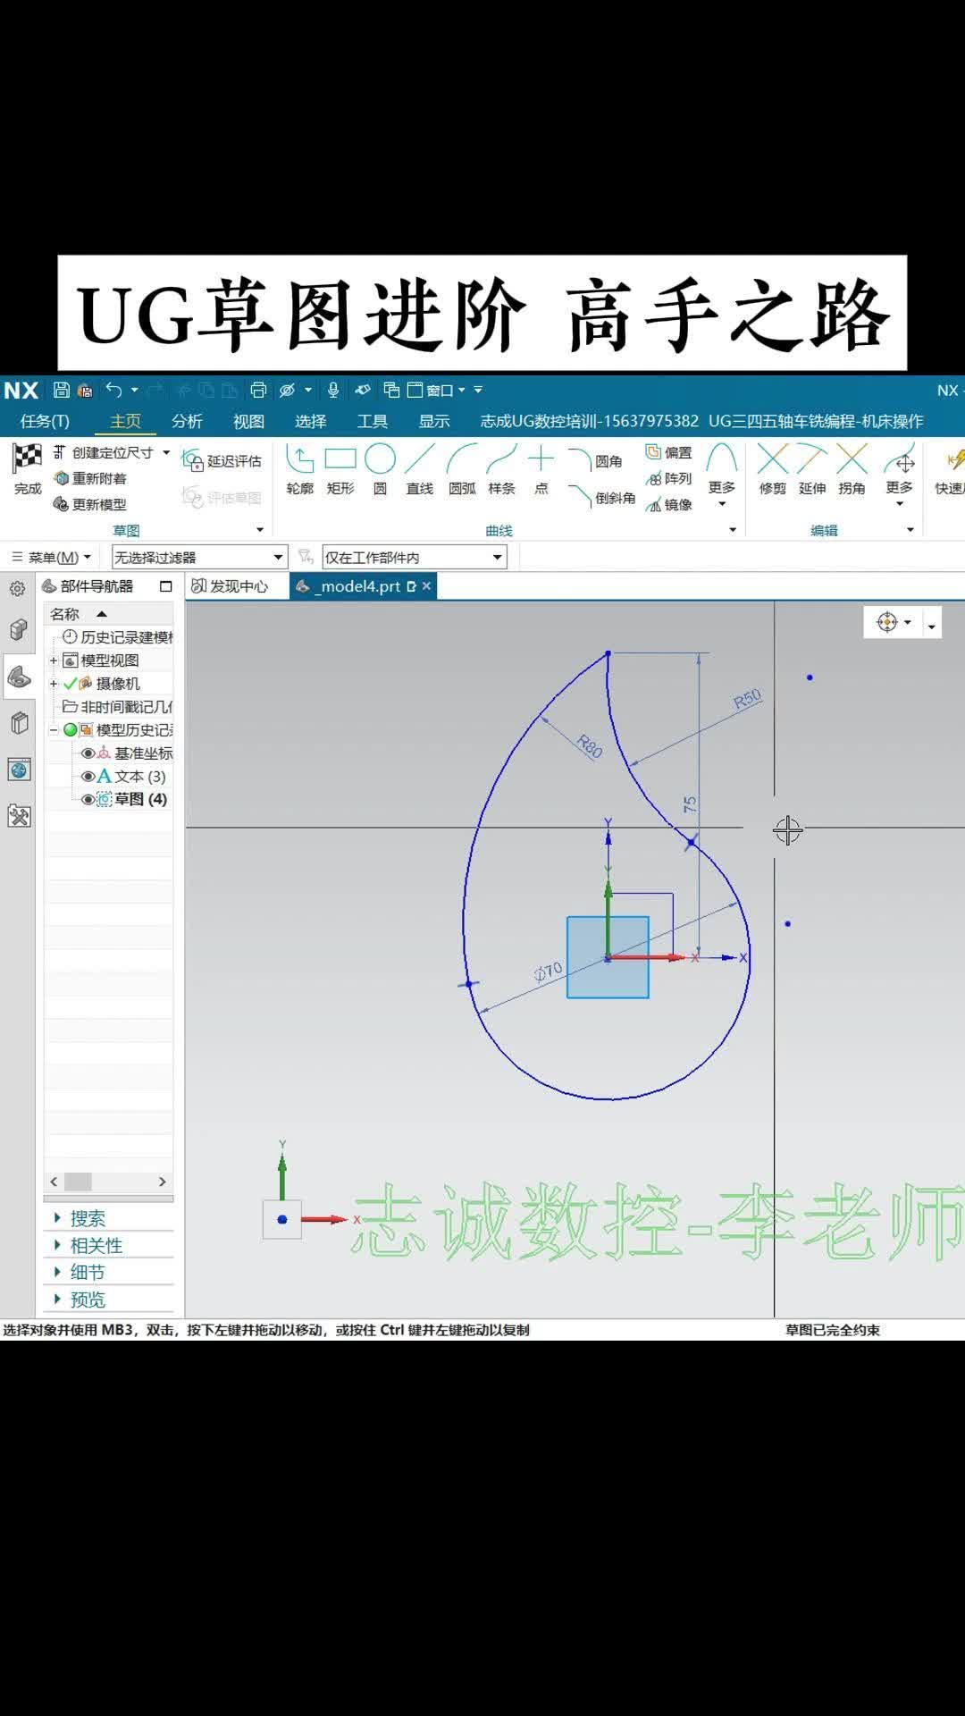The height and width of the screenshot is (1716, 965).
Task: Choose the 直线 line tool
Action: [x=419, y=469]
